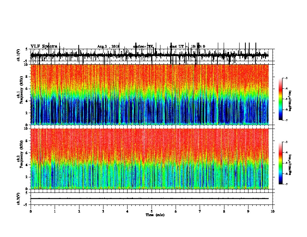307x237 pixels.
Task: Click the "VLF Spectra" title text
Action: click(x=44, y=46)
